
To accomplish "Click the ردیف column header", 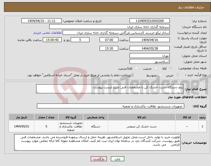I will (202, 117).
